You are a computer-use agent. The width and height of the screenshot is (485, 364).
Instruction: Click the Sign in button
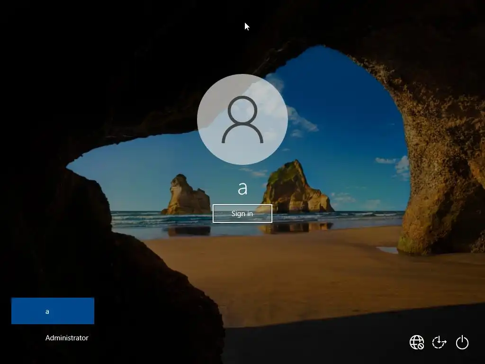click(x=242, y=214)
